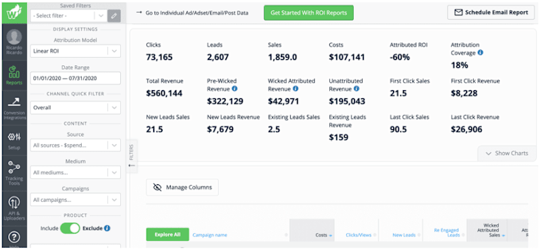This screenshot has height=249, width=540.
Task: Open Reports in the sidebar
Action: (x=14, y=75)
